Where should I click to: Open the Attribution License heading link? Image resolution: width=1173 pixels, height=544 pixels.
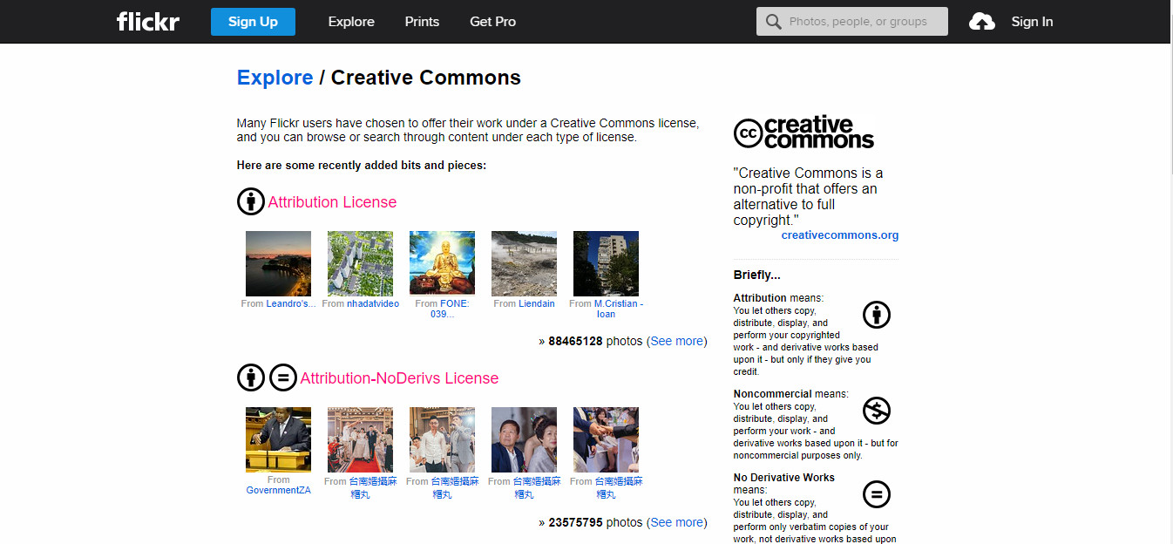pos(332,202)
